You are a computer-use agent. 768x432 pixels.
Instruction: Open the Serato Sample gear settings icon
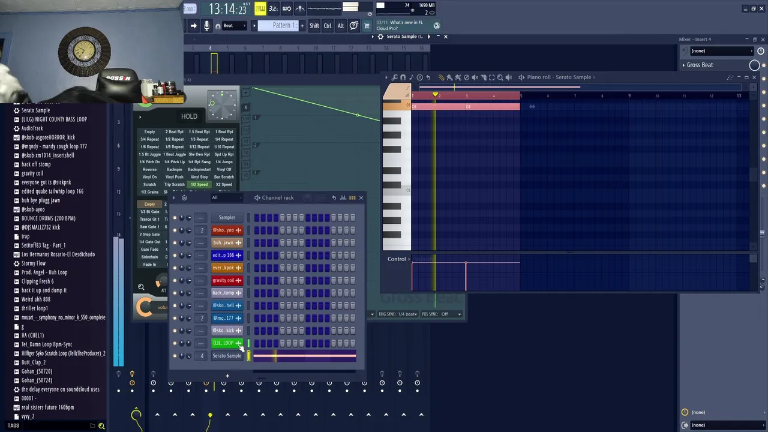pos(380,37)
